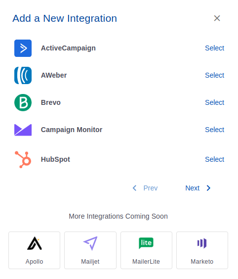Screen dimensions: 238x279
Task: Click the orange HubSpot logo icon
Action: pos(23,159)
